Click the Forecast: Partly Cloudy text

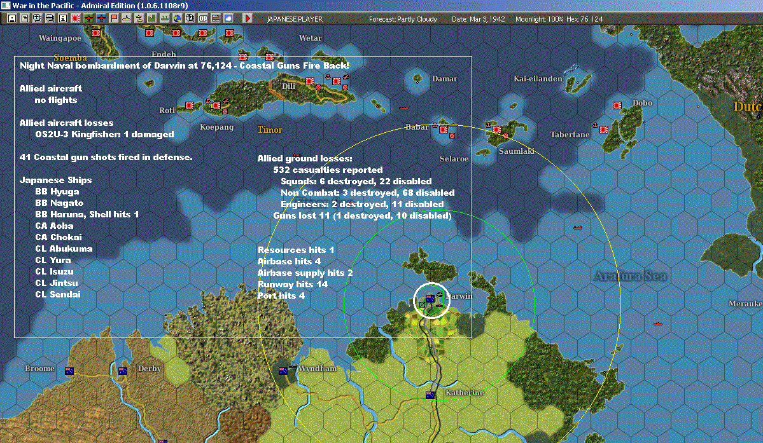[x=403, y=19]
